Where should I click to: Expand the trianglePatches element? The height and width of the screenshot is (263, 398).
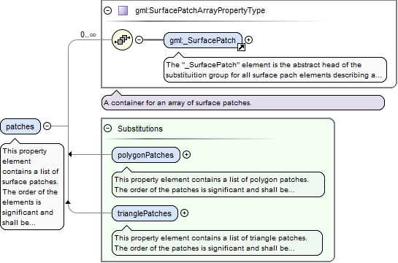coord(185,213)
